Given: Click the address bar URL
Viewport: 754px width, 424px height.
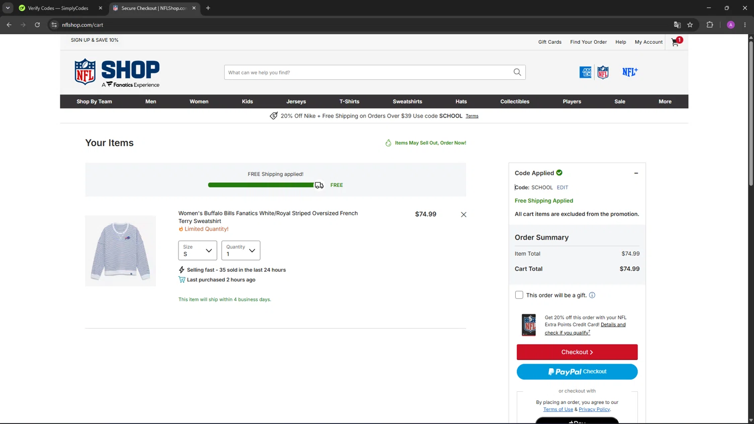Looking at the screenshot, I should tap(82, 25).
